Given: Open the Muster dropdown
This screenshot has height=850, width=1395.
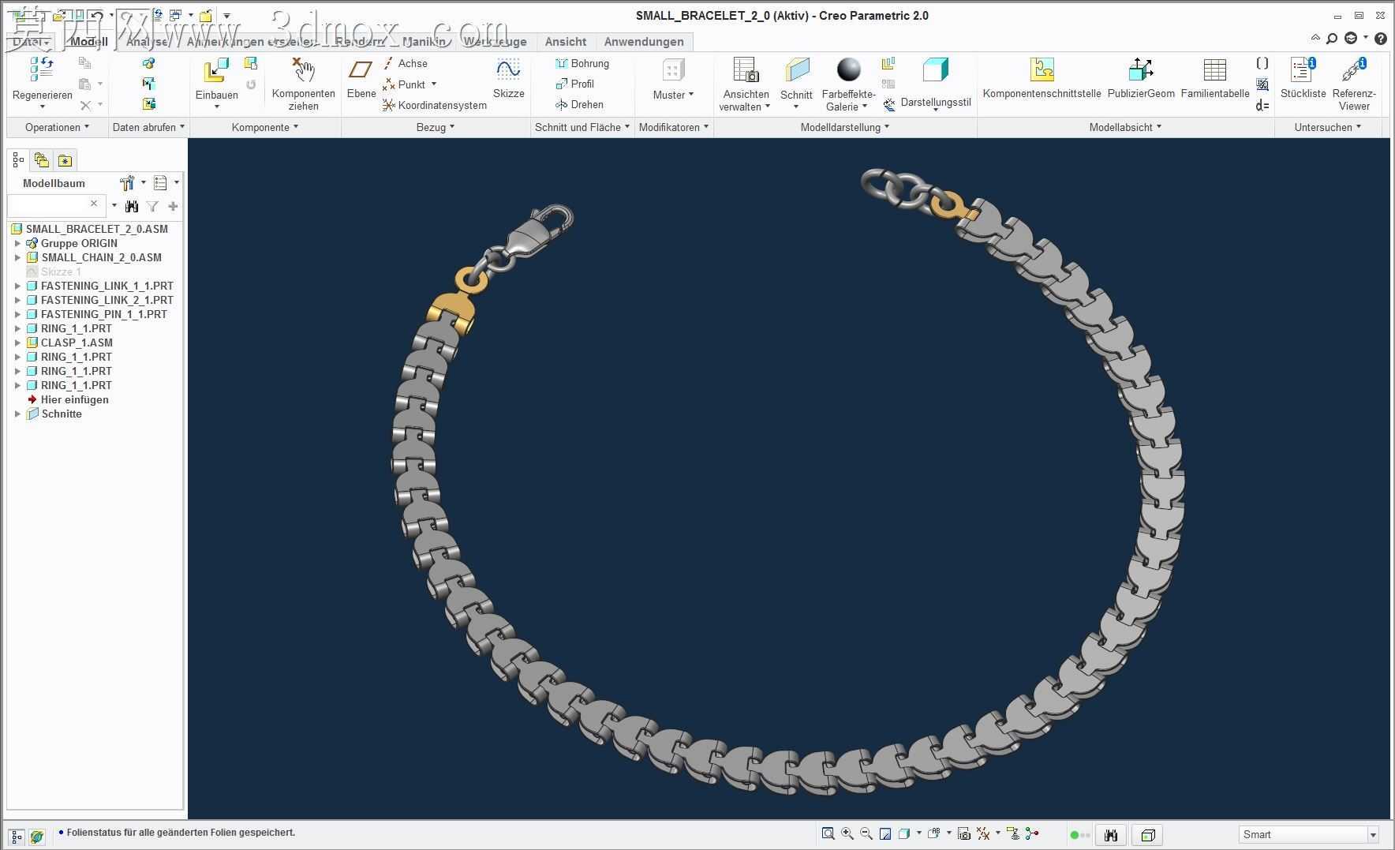Looking at the screenshot, I should tap(673, 95).
